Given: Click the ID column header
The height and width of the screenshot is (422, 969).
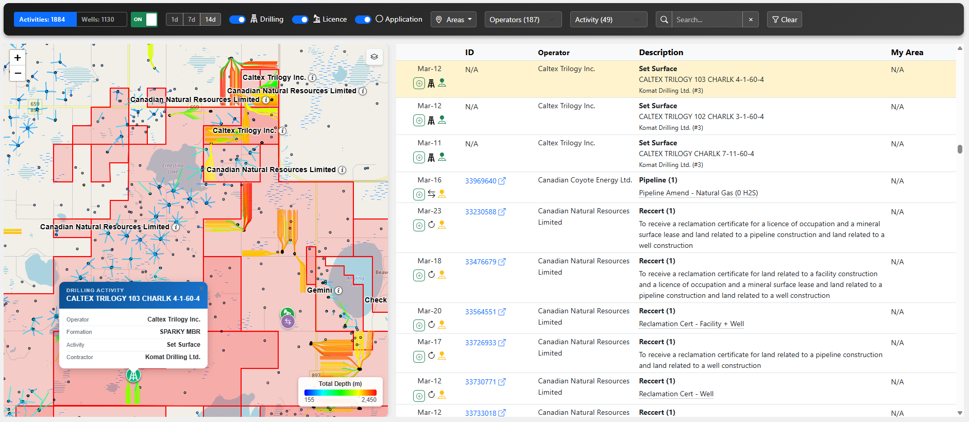Looking at the screenshot, I should pyautogui.click(x=469, y=53).
